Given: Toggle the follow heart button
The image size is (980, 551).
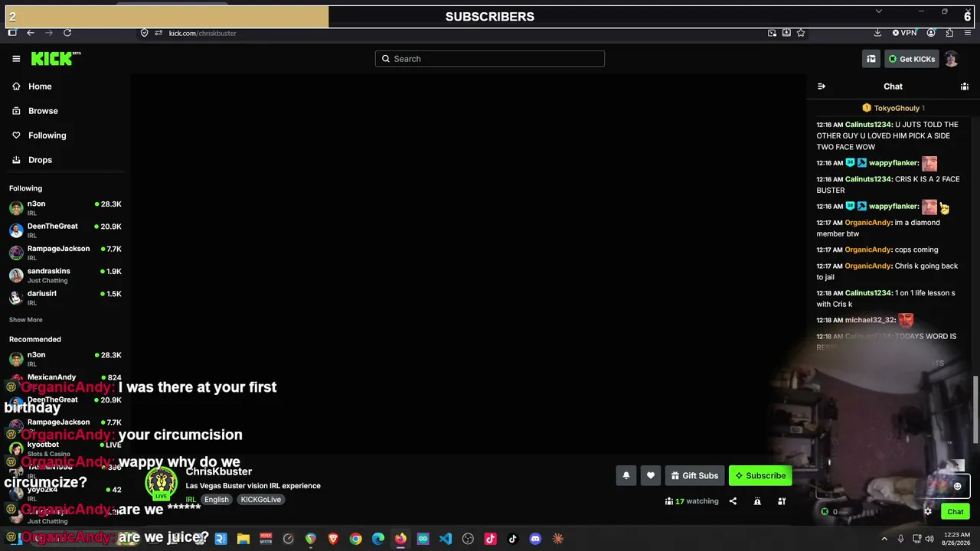Looking at the screenshot, I should click(x=651, y=476).
